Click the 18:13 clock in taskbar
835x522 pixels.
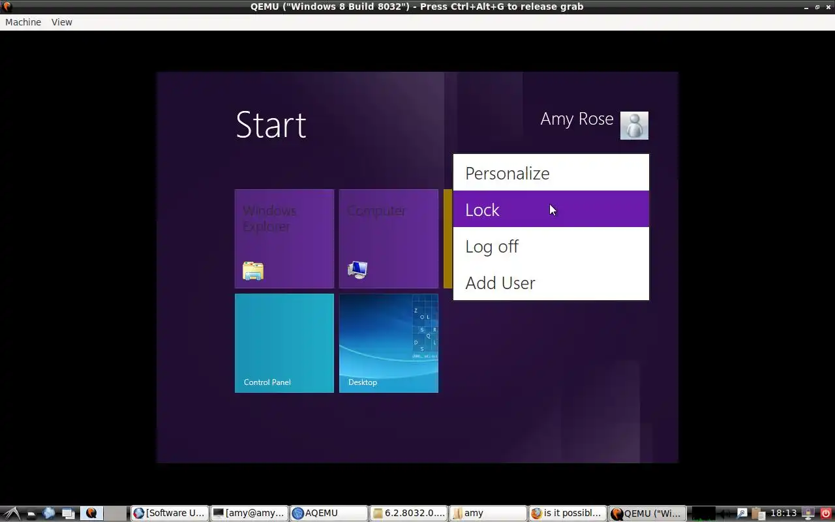tap(783, 514)
